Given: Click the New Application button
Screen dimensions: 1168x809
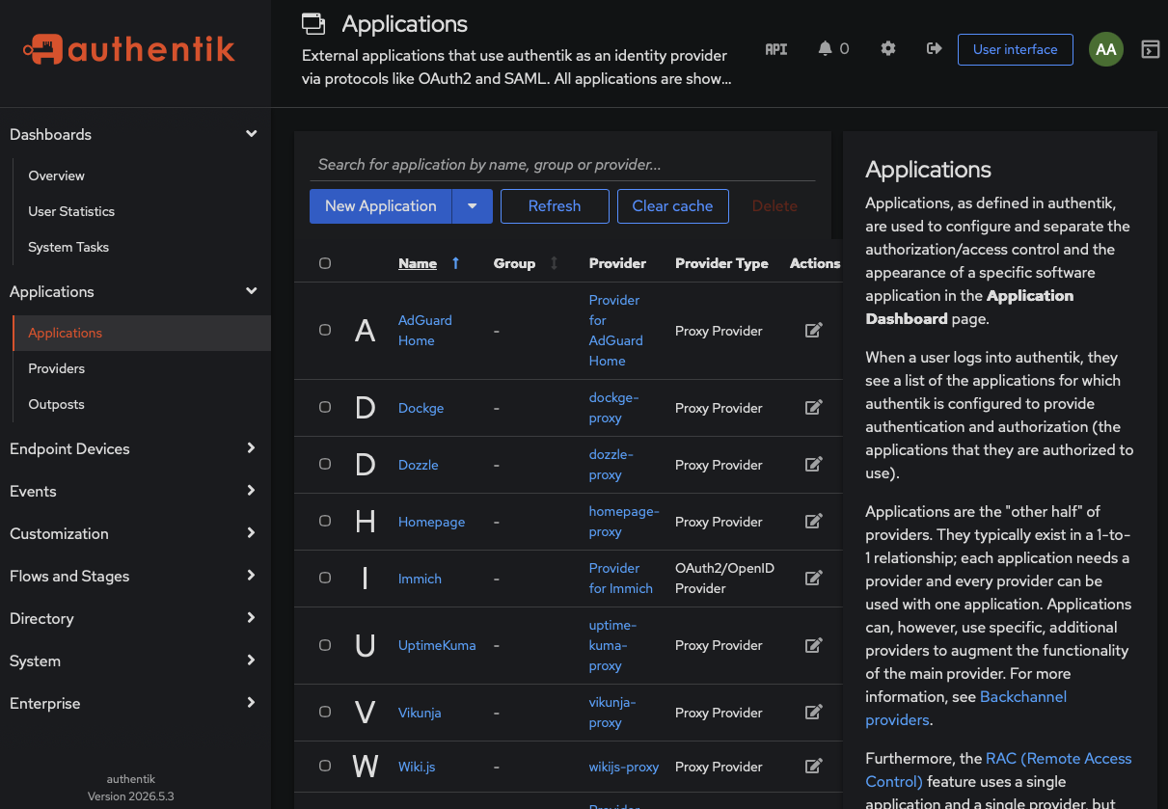Looking at the screenshot, I should click(381, 206).
